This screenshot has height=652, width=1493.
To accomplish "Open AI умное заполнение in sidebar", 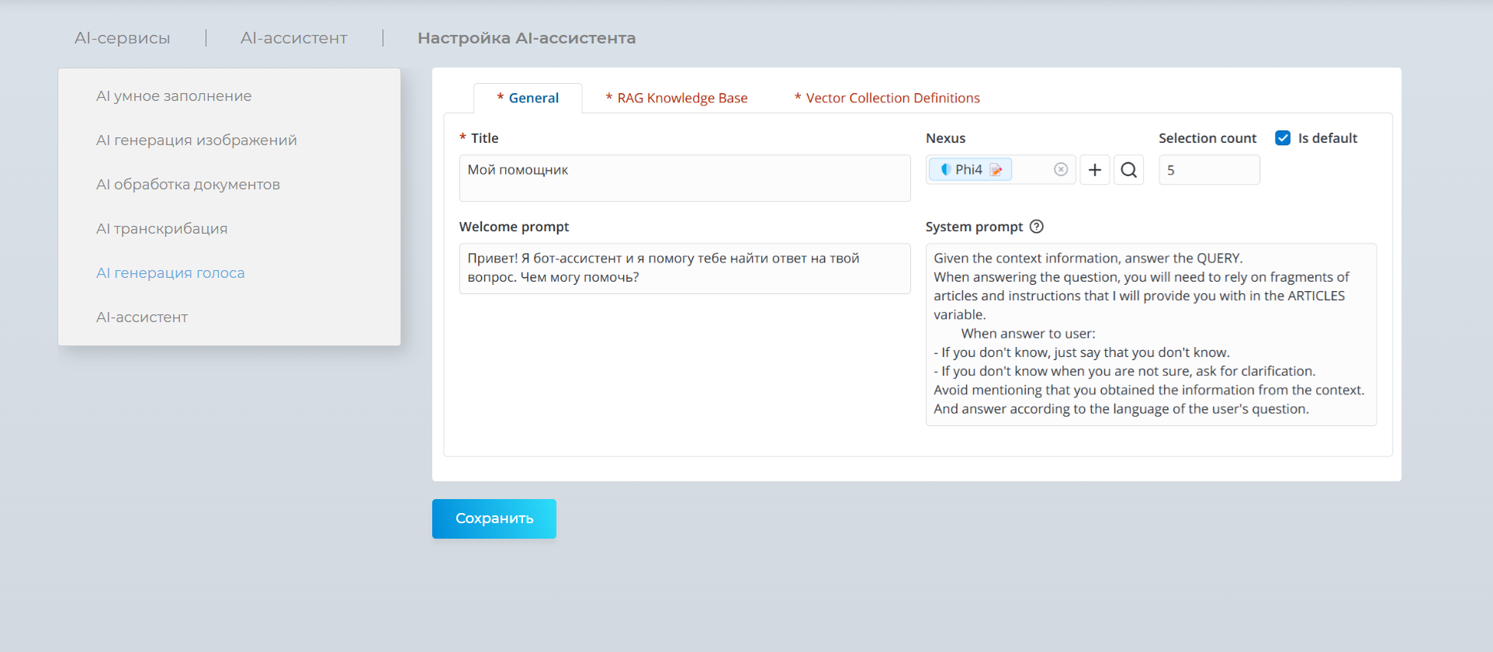I will tap(174, 96).
